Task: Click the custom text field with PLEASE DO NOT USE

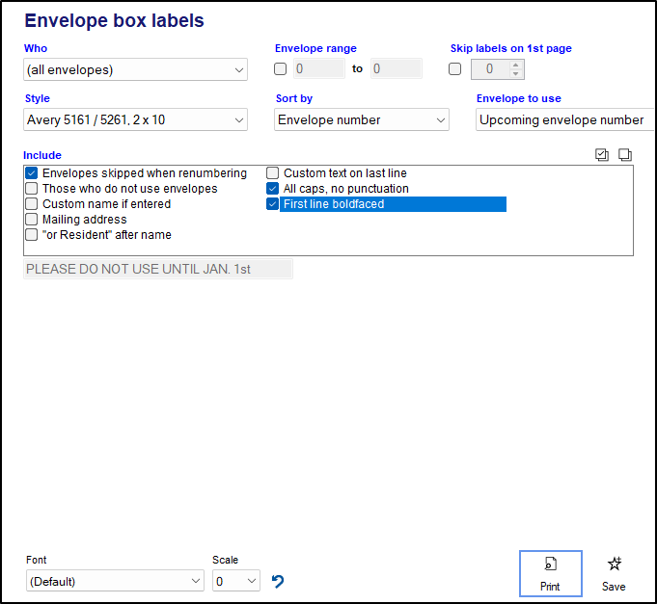Action: [x=157, y=269]
